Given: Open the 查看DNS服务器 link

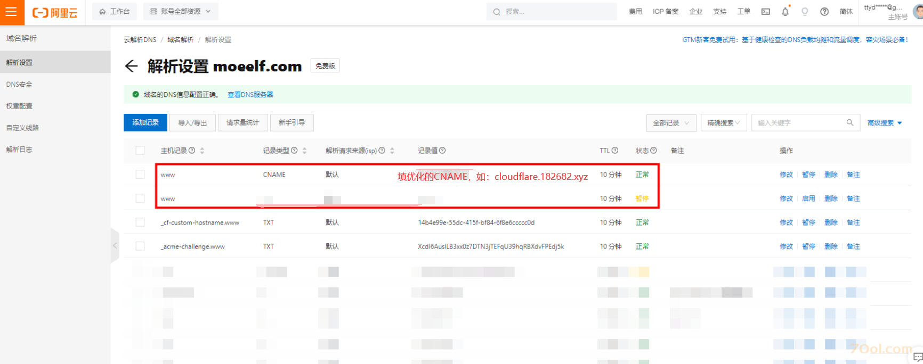Looking at the screenshot, I should [250, 94].
